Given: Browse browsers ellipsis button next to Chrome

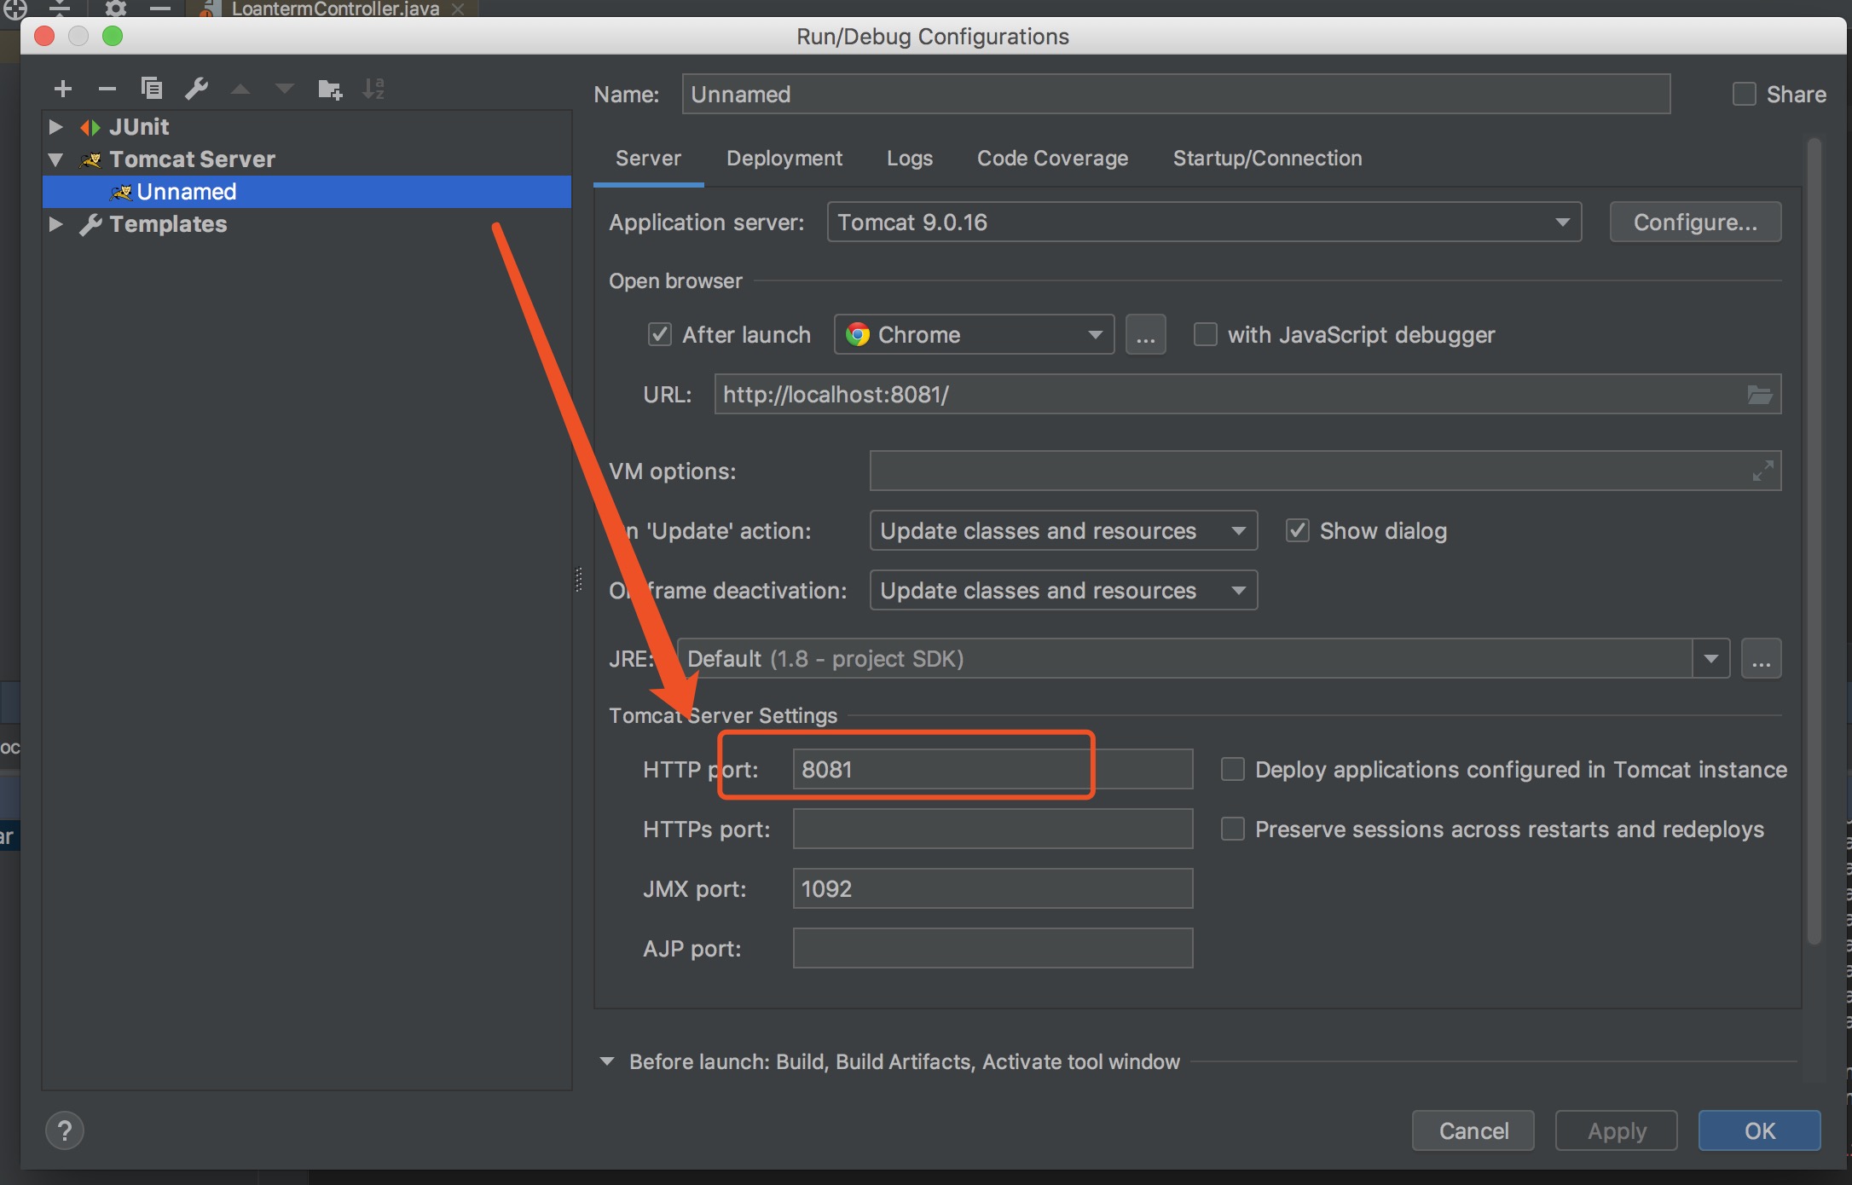Looking at the screenshot, I should 1146,335.
